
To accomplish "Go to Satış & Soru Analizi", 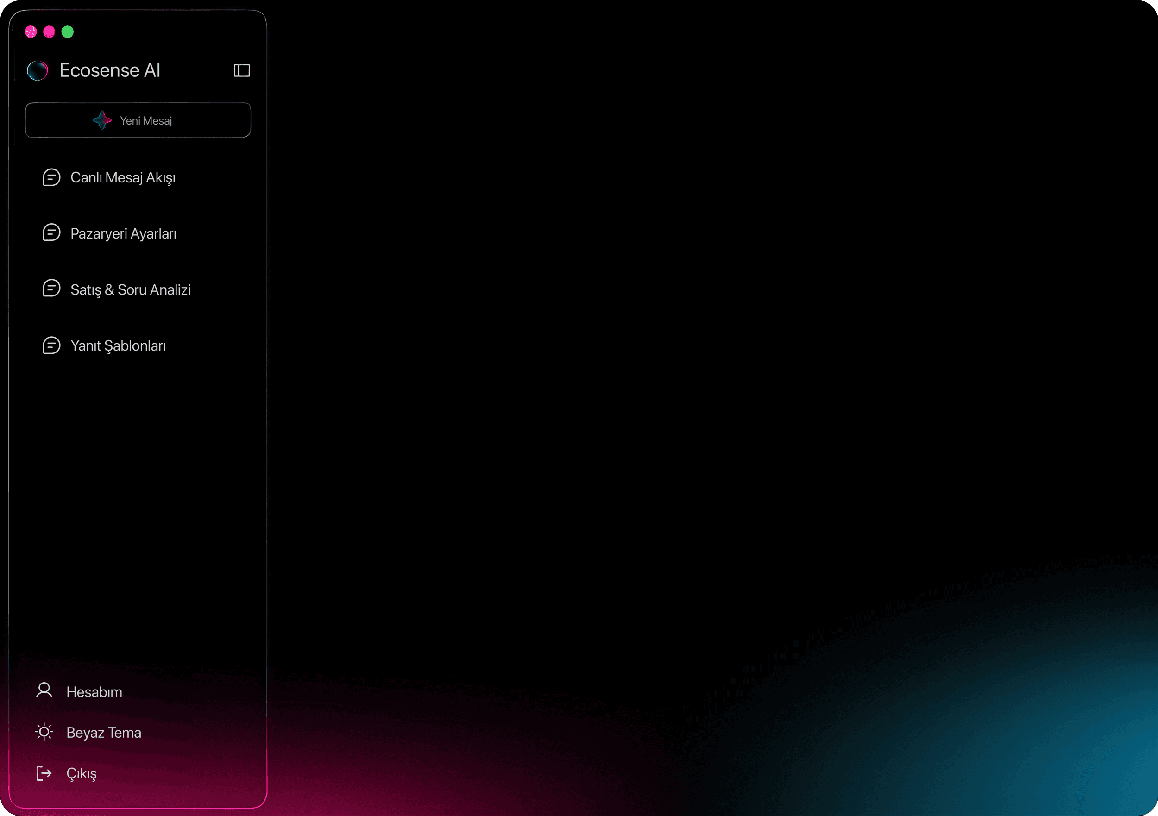I will (130, 289).
